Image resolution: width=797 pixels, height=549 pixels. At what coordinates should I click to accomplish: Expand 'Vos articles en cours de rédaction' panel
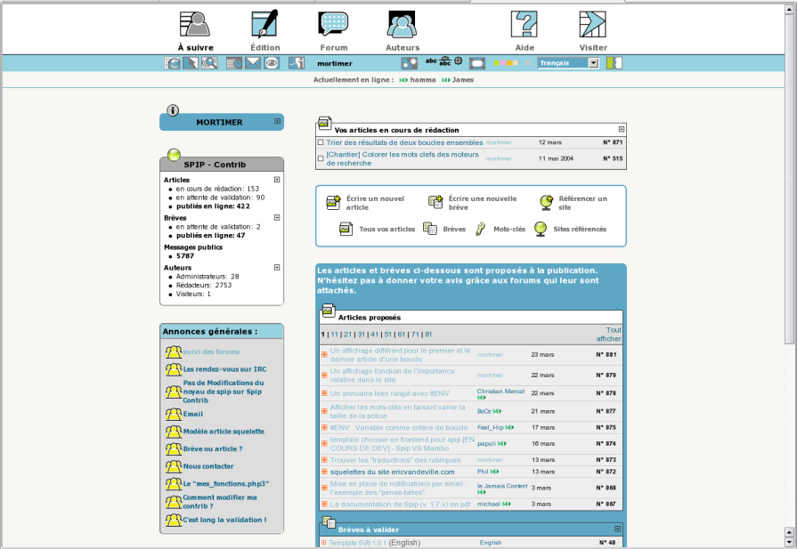[622, 130]
